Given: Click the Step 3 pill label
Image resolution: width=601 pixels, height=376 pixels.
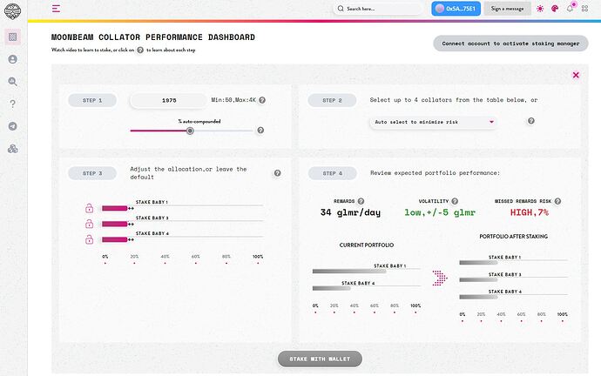Looking at the screenshot, I should coord(92,173).
